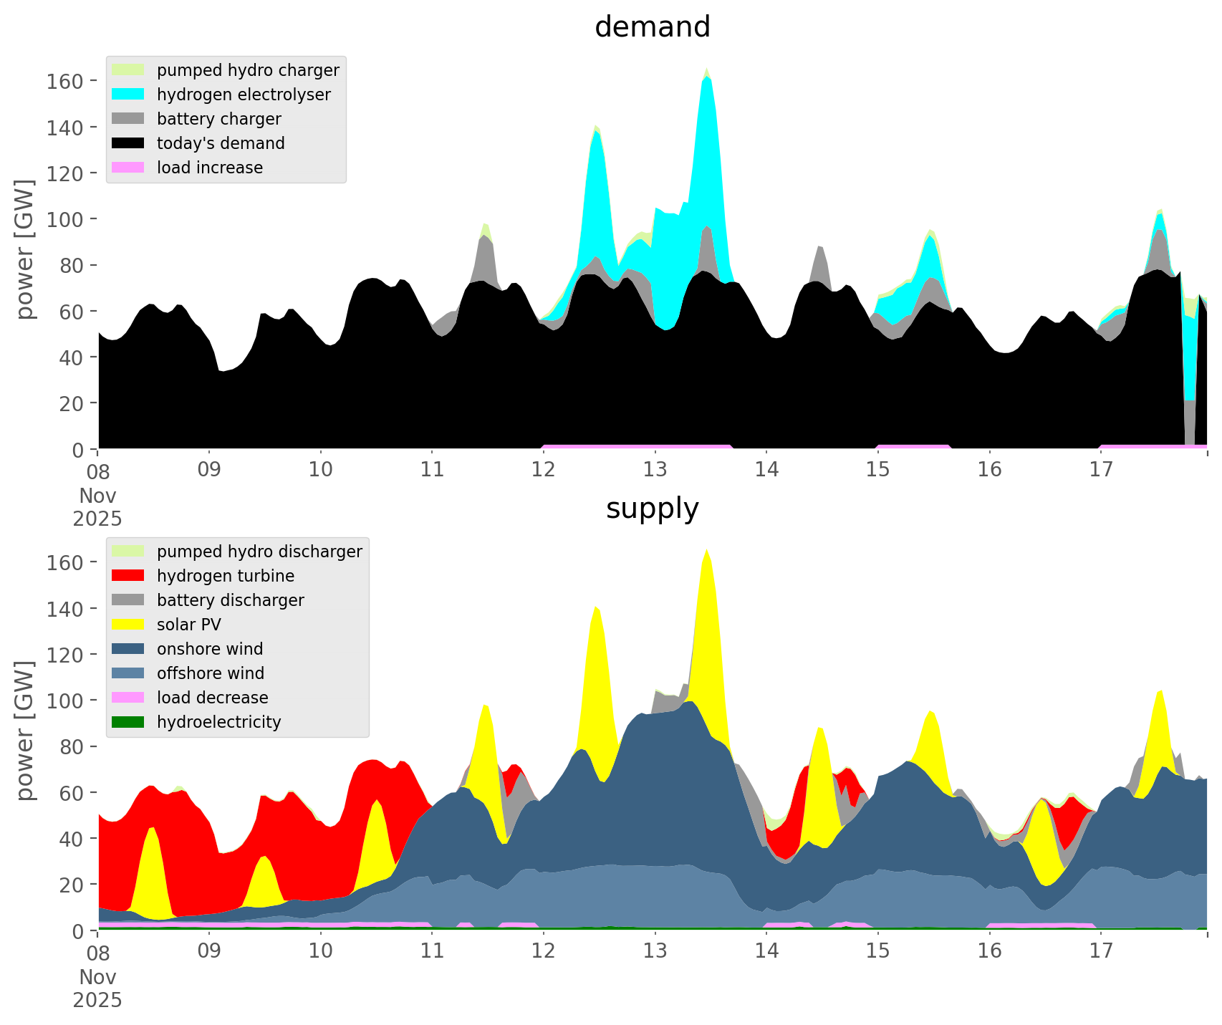Select the offshore wind legend label

coord(210,673)
